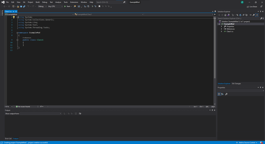Image resolution: width=265 pixels, height=144 pixels.
Task: Click the Alphabetical sort icon in Properties panel
Action: [222, 94]
